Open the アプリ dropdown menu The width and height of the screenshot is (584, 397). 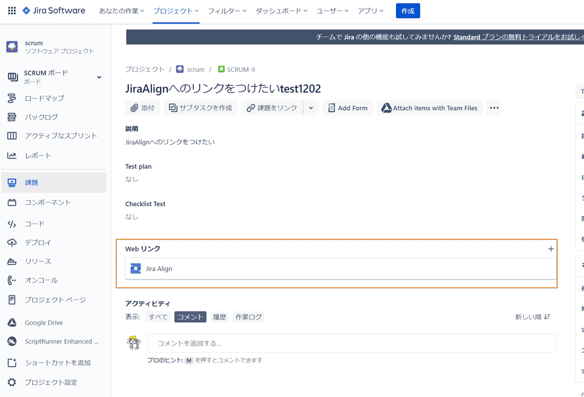click(x=371, y=11)
